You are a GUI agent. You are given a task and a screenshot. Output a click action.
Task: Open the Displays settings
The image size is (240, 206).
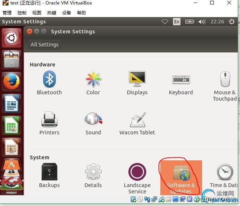tap(137, 83)
